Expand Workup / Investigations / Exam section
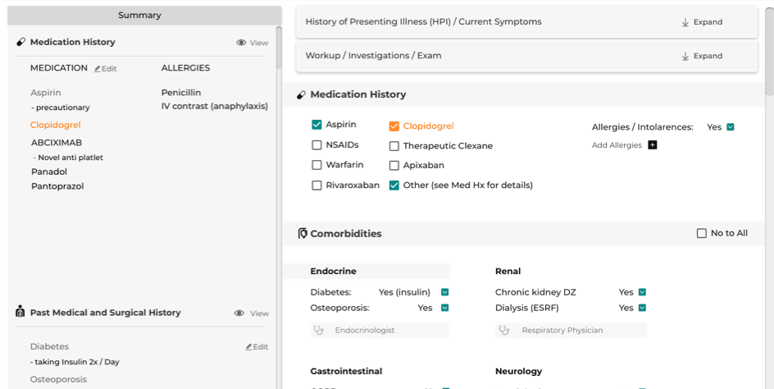The image size is (774, 389). tap(702, 56)
